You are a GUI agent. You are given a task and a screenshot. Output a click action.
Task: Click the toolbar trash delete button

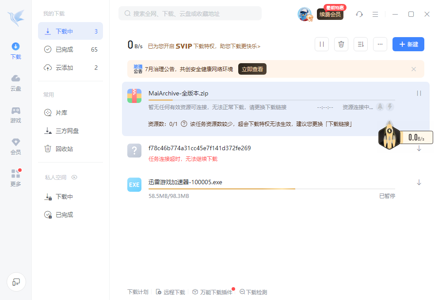341,44
